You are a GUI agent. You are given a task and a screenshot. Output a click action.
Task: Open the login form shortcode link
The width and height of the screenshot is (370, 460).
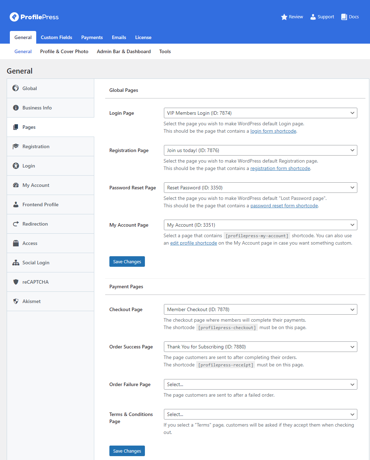coord(273,131)
